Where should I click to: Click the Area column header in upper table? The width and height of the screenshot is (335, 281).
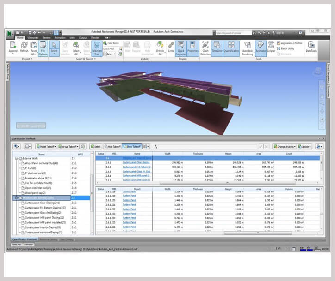pyautogui.click(x=259, y=154)
